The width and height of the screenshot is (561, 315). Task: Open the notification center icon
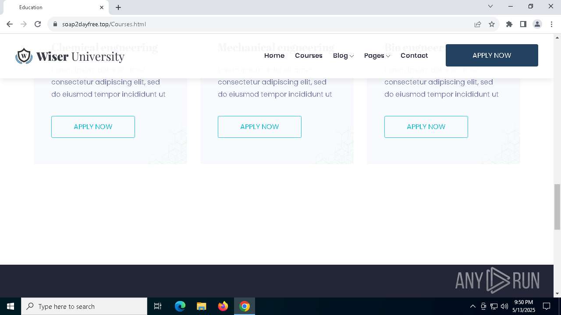pos(547,306)
